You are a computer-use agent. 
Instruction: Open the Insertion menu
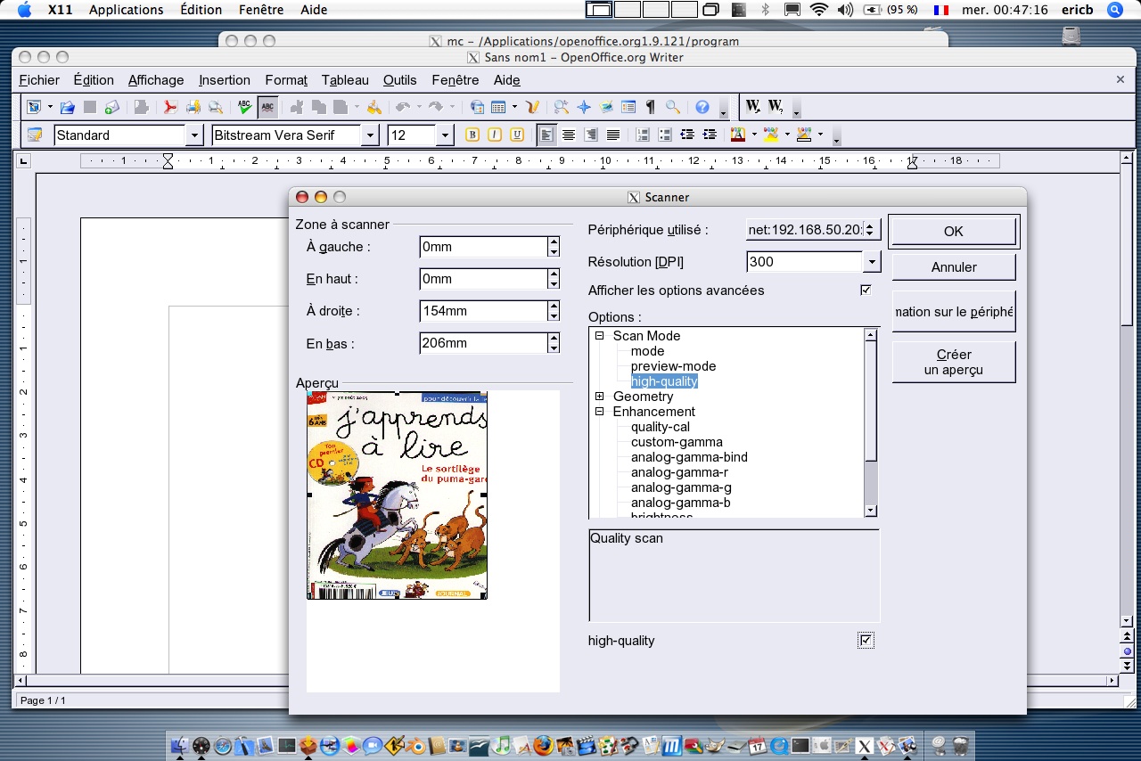coord(225,80)
